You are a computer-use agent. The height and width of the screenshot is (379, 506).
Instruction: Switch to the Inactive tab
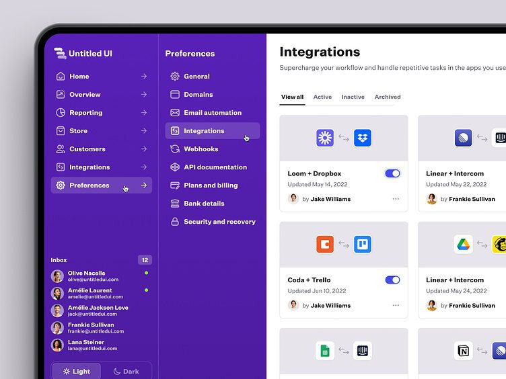(353, 97)
